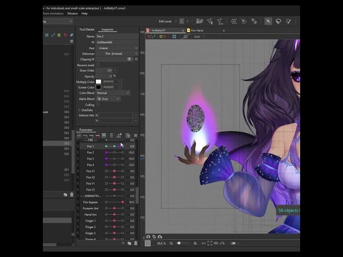Toggle the Hand Ani parameter lock circle
The image size is (343, 257).
point(78,215)
